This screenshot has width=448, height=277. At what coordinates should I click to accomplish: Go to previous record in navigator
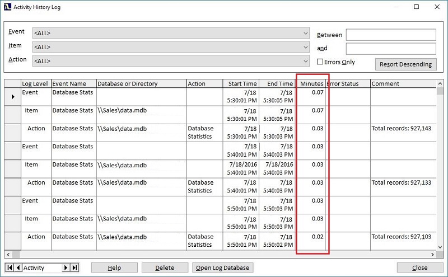pos(18,268)
